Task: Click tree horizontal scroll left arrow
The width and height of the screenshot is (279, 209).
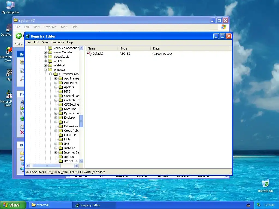Action: coord(28,166)
